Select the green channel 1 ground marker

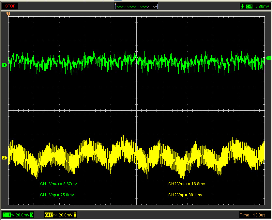click(x=5, y=65)
